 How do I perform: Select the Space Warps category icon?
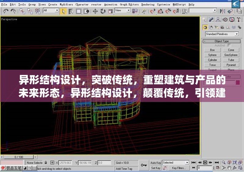pos(234,27)
